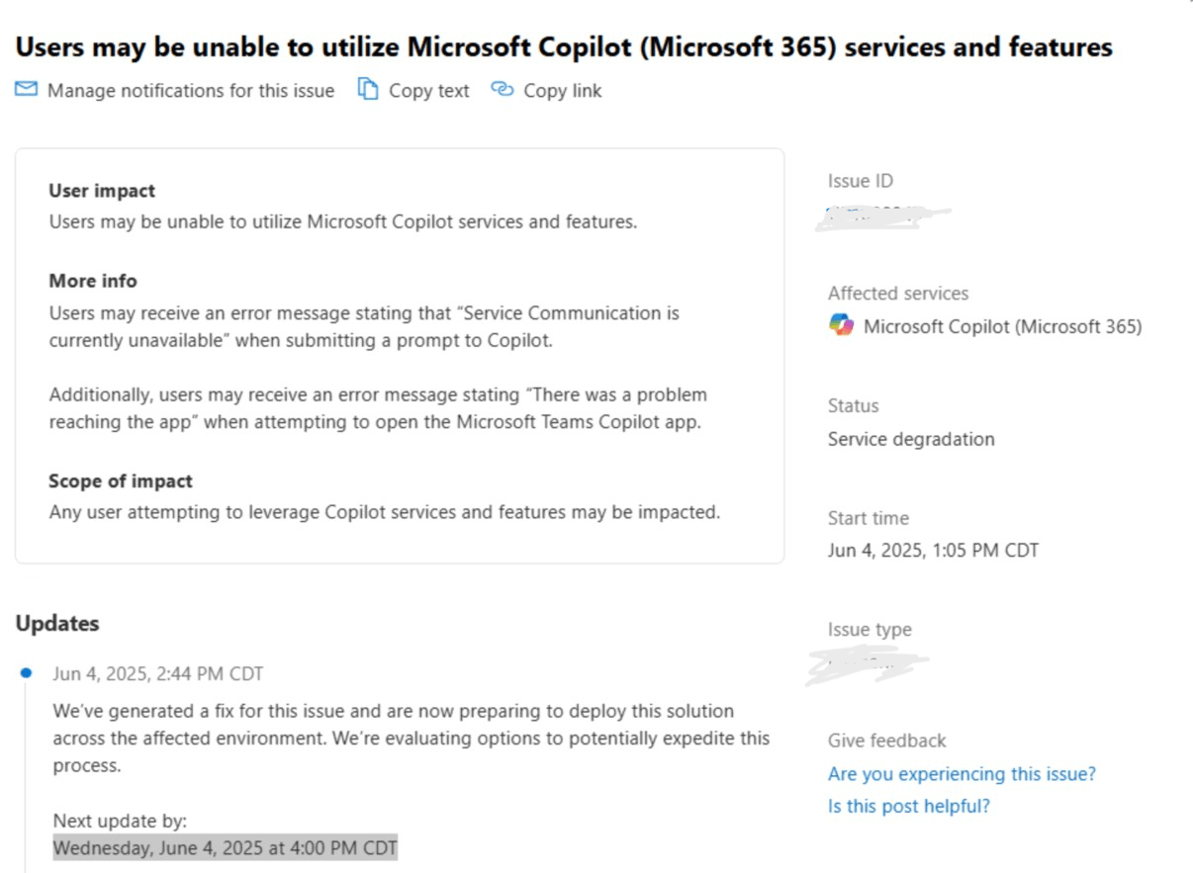Click the issue title heading
Screen dimensions: 1193x873
pos(564,46)
